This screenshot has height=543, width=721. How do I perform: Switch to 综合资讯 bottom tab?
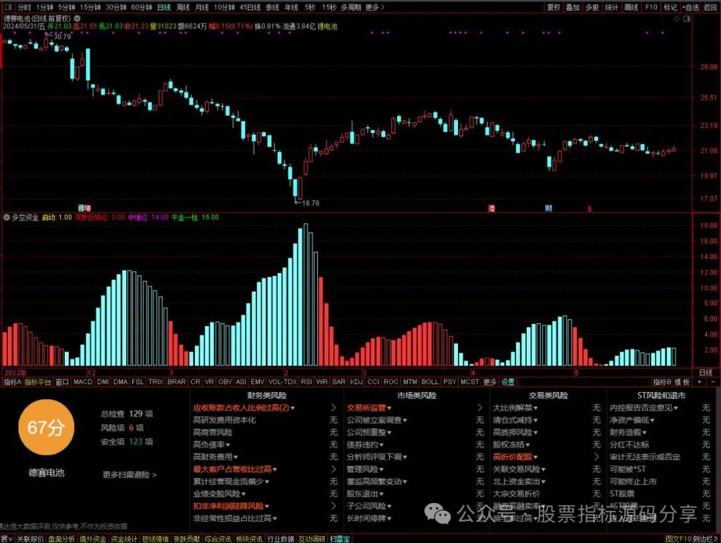(x=218, y=539)
